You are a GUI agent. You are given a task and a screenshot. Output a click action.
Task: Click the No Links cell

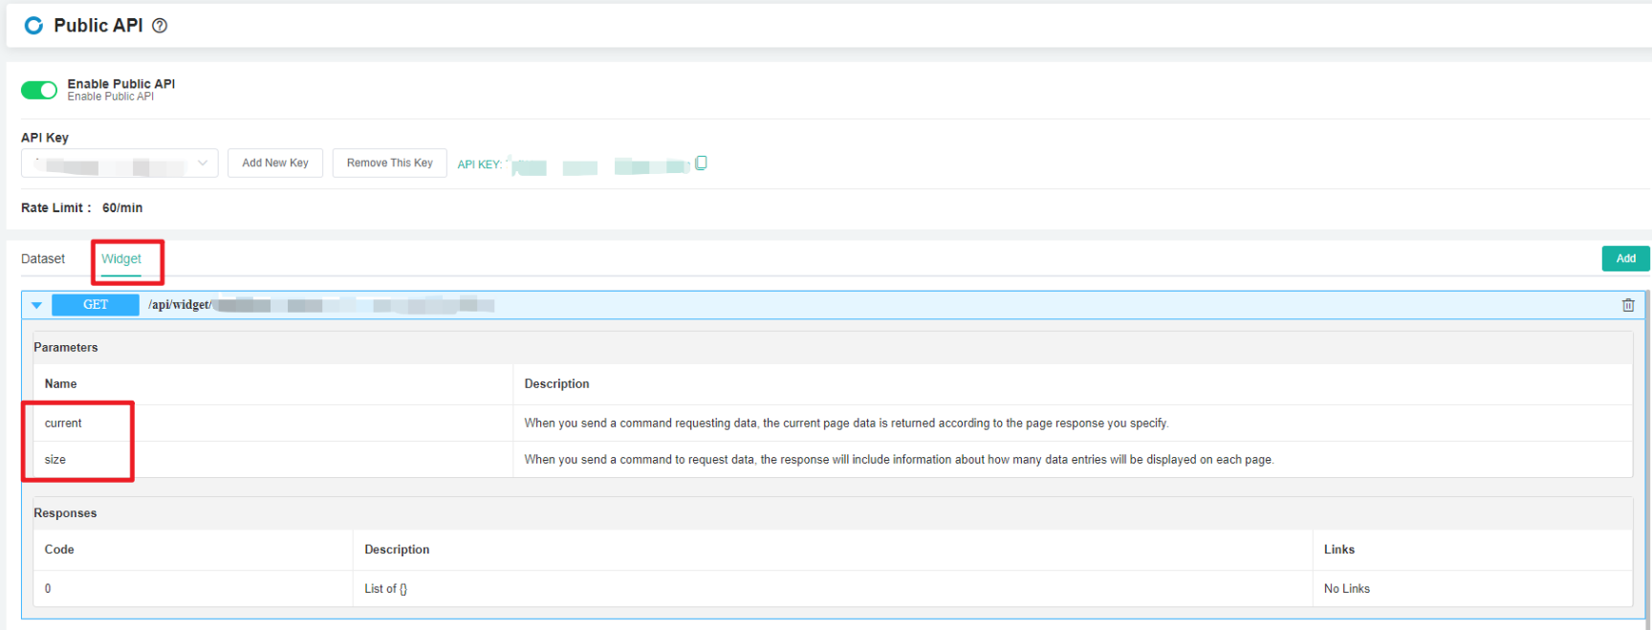point(1346,589)
